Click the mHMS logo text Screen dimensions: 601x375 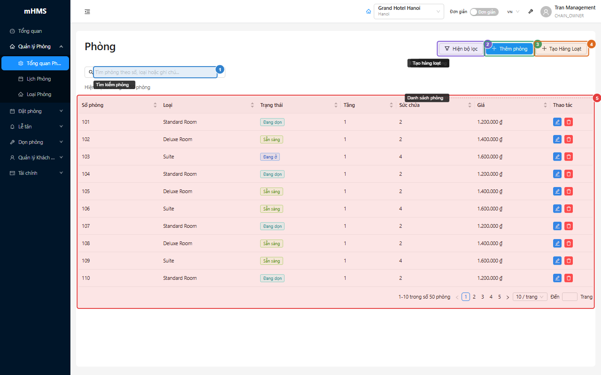35,11
